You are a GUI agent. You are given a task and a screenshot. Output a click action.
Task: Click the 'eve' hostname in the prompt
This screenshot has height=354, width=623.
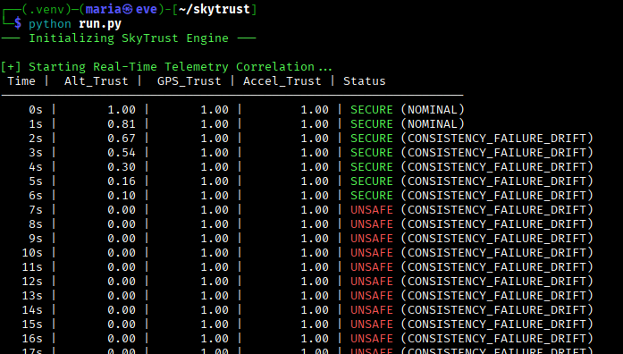pyautogui.click(x=147, y=10)
